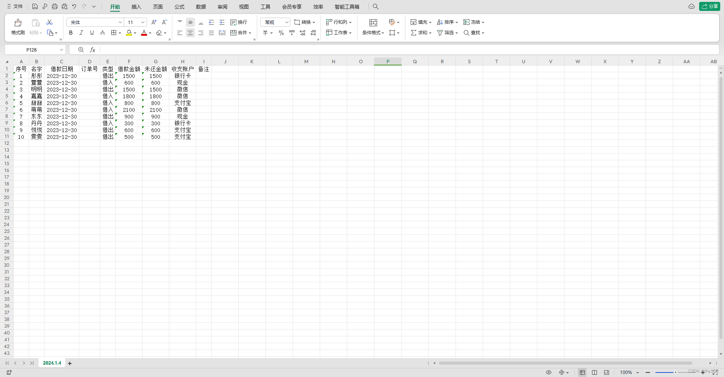Image resolution: width=724 pixels, height=377 pixels.
Task: Toggle vertical middle alignment
Action: [190, 22]
